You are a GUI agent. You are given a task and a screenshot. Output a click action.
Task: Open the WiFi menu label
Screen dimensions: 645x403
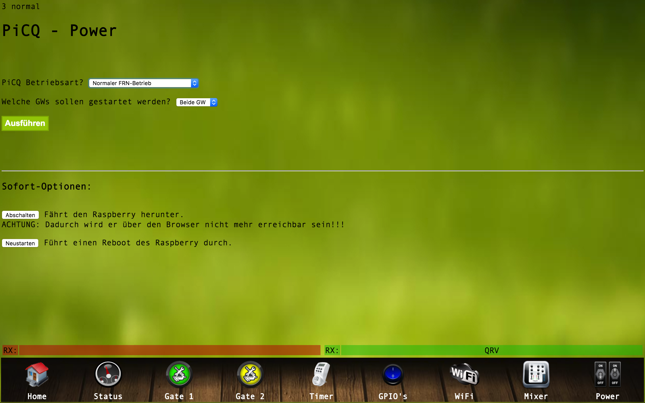tap(464, 396)
